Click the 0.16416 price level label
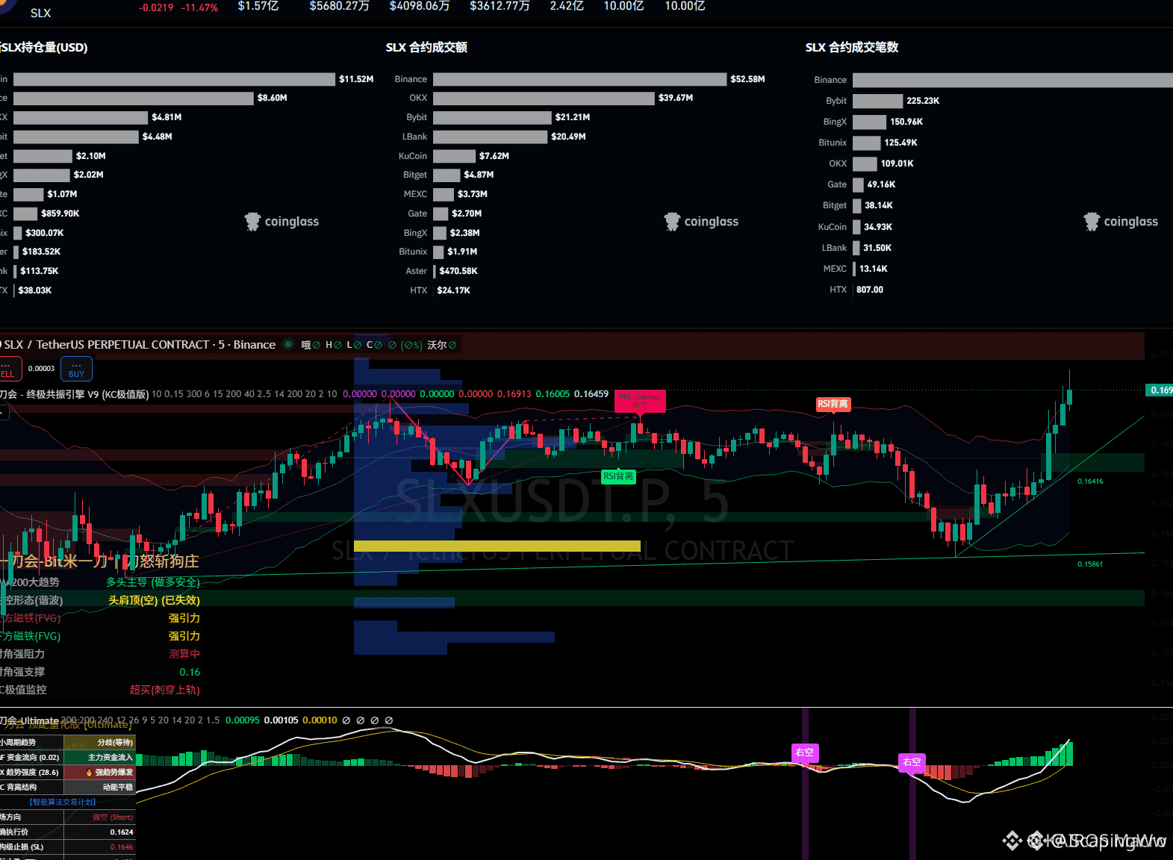1173x860 pixels. (x=1090, y=482)
